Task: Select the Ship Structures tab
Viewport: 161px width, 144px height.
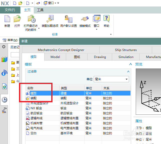Action: click(126, 50)
